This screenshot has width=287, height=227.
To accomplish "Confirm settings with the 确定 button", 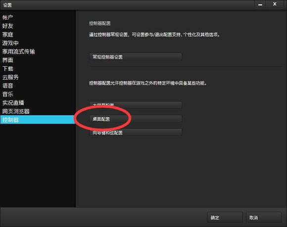I will point(225,218).
